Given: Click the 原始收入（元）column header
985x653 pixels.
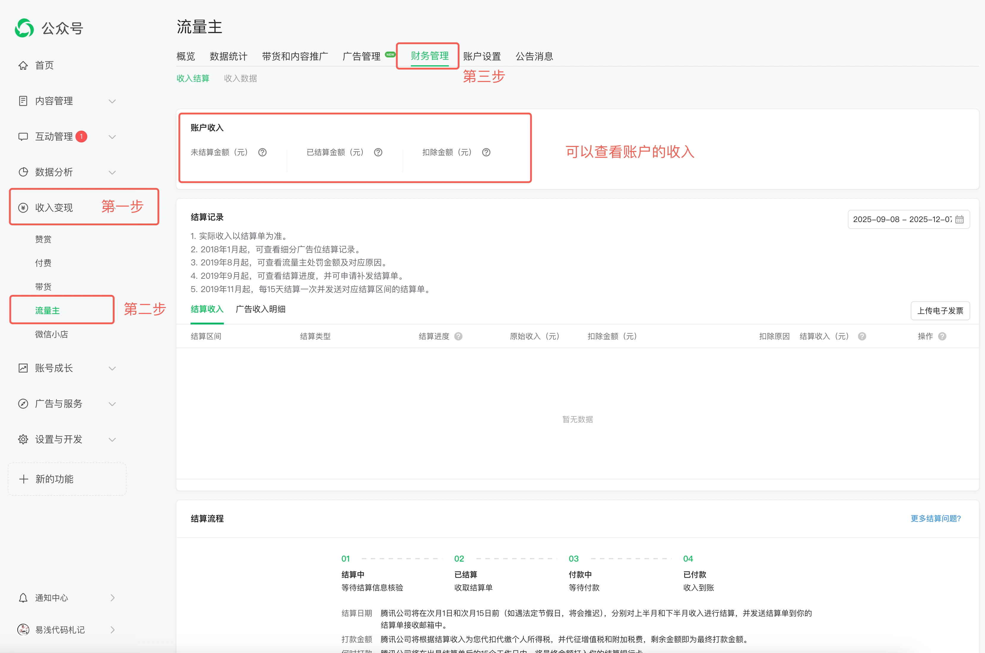Looking at the screenshot, I should 534,337.
